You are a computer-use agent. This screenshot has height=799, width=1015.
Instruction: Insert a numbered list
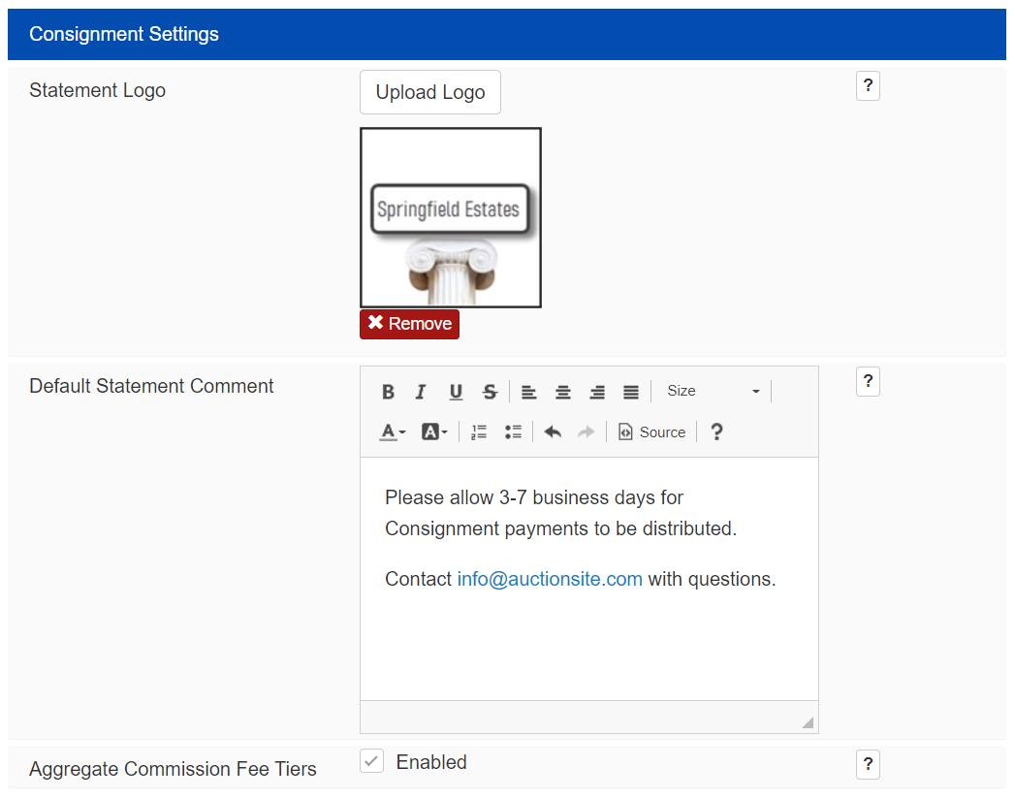(x=478, y=431)
